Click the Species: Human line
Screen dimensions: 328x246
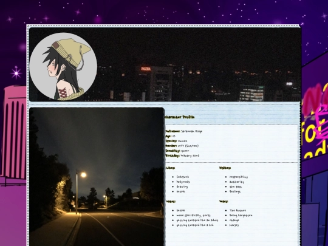[176, 141]
